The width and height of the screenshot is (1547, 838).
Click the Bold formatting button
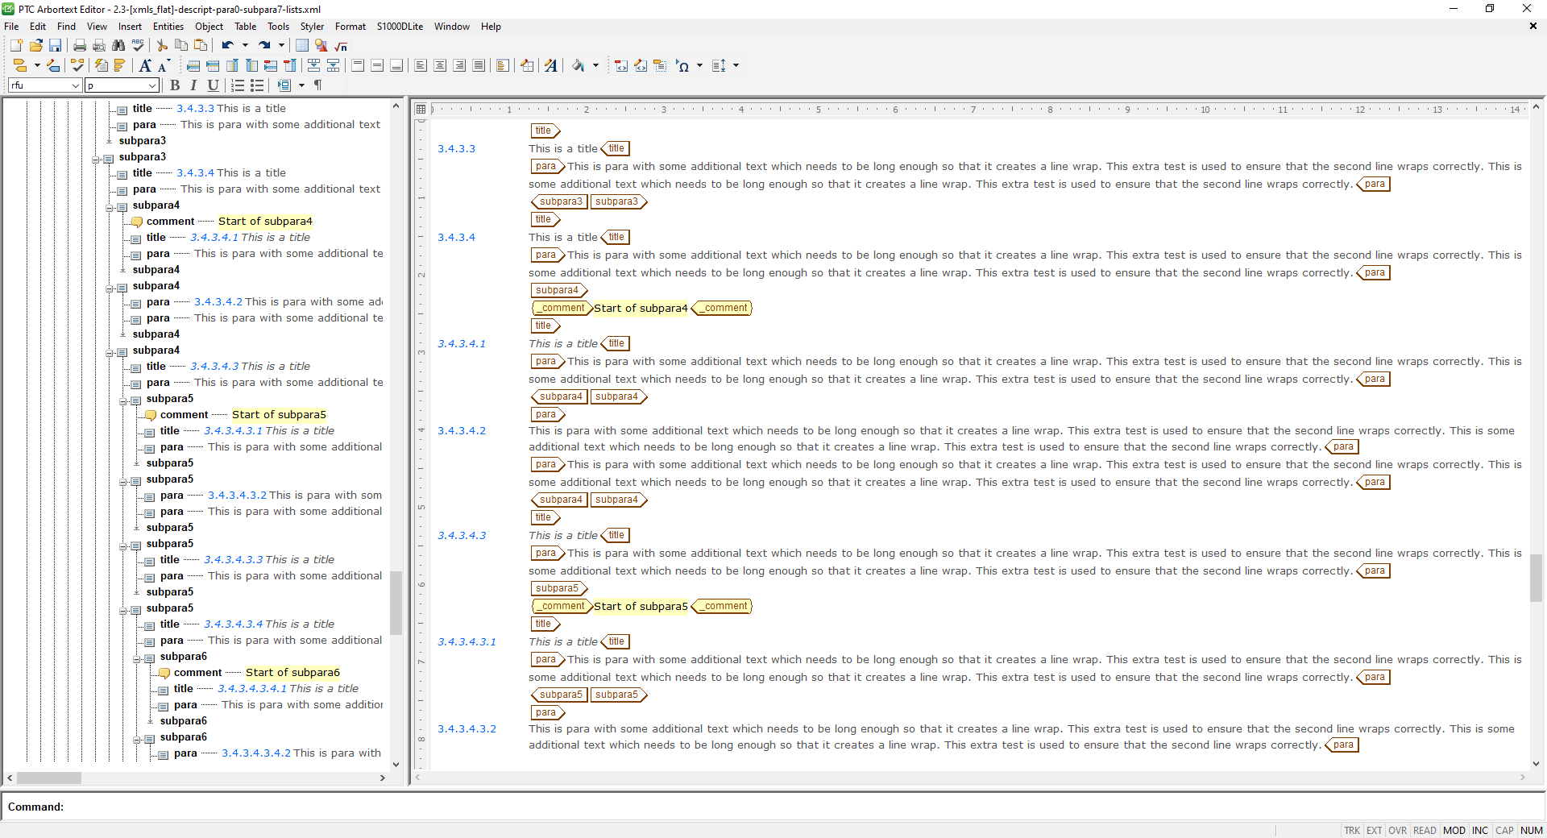175,85
